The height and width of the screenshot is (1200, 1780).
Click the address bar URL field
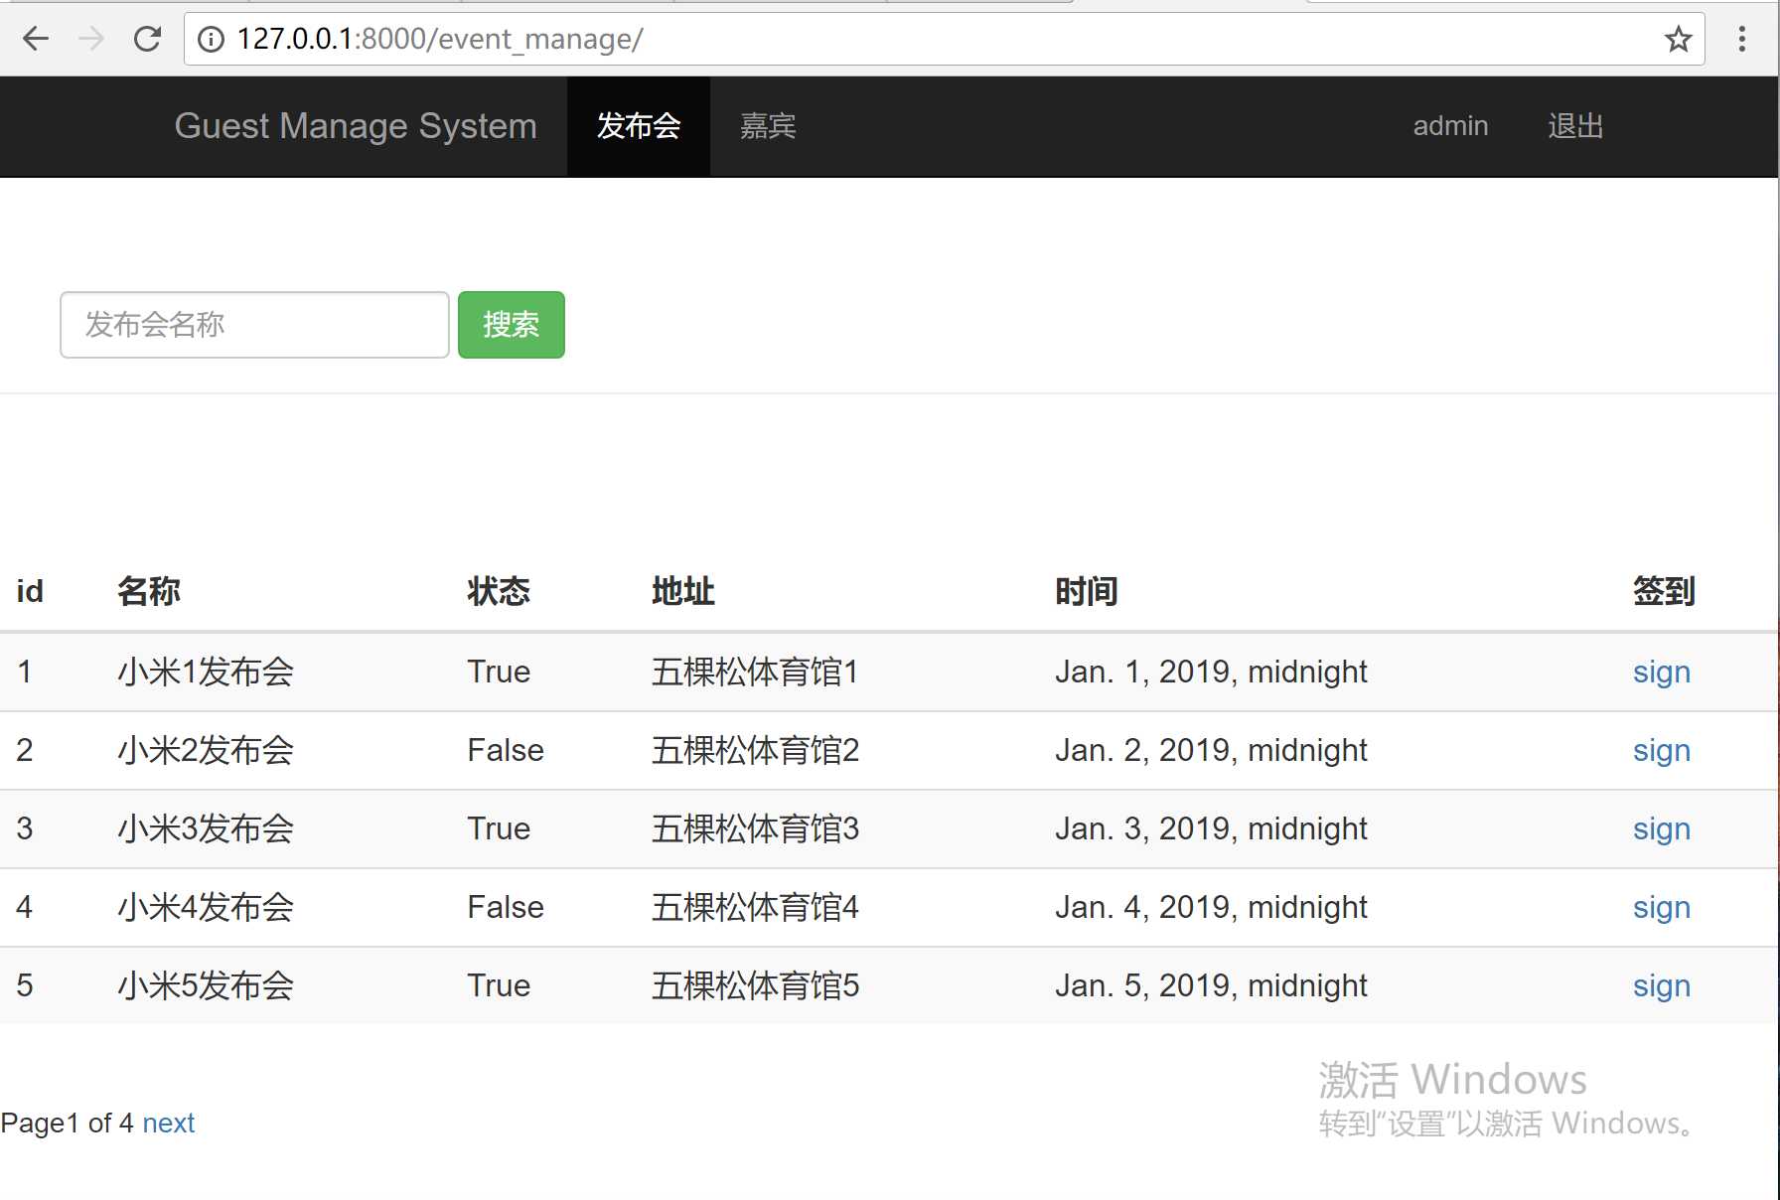click(x=944, y=39)
